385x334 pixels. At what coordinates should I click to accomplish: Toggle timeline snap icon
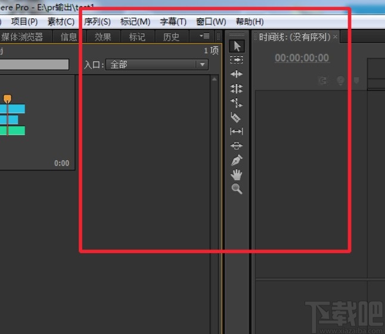323,80
